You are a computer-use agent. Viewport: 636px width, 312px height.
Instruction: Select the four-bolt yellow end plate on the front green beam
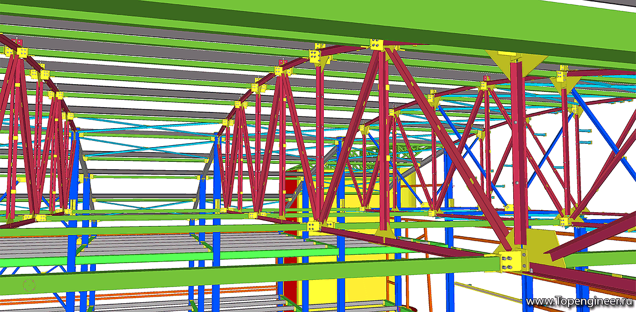pyautogui.click(x=511, y=261)
